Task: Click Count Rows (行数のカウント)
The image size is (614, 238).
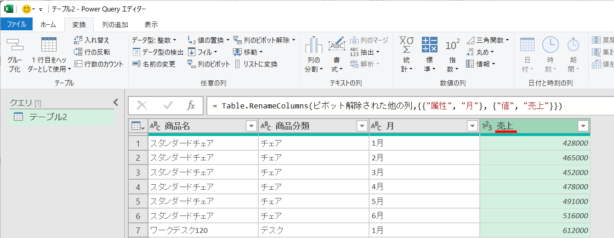Action: tap(99, 64)
